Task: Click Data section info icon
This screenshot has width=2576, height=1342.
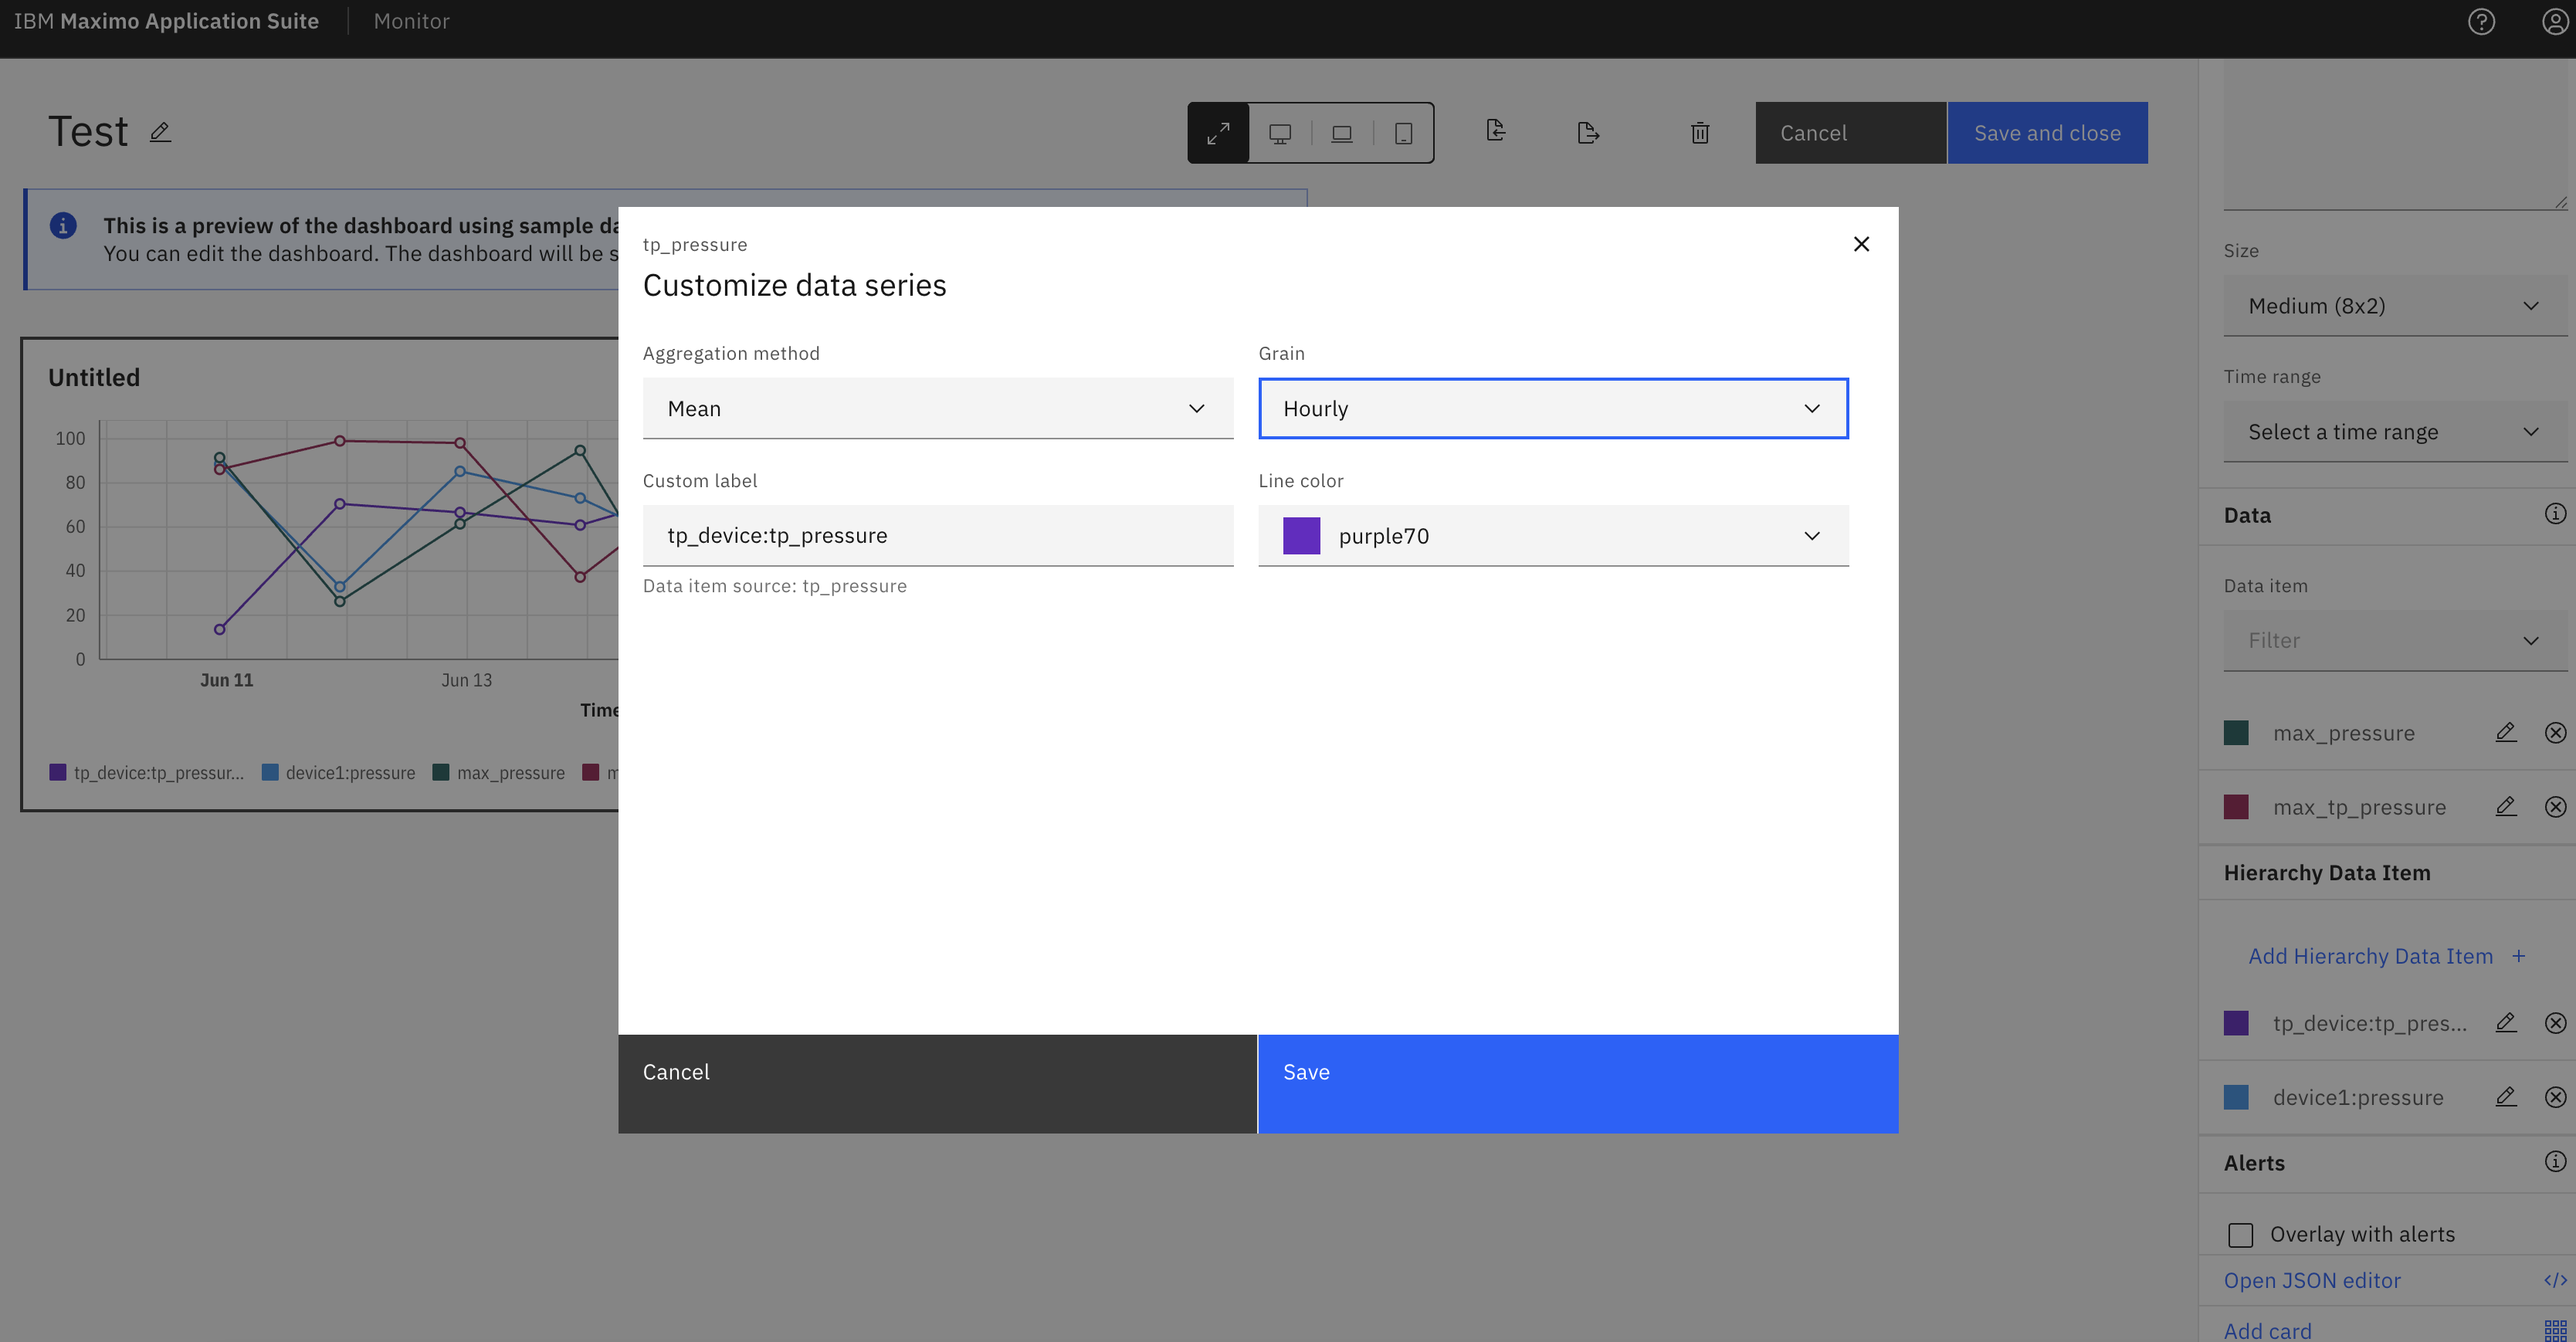Action: pyautogui.click(x=2555, y=514)
